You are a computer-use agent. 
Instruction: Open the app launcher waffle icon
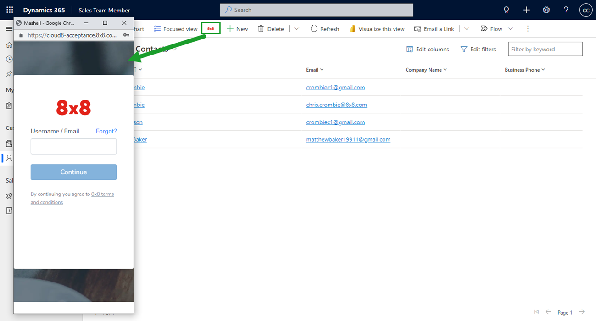click(x=10, y=10)
